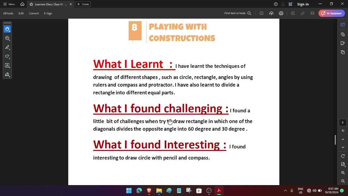Open the Windows Start menu
The width and height of the screenshot is (348, 196).
tap(129, 191)
